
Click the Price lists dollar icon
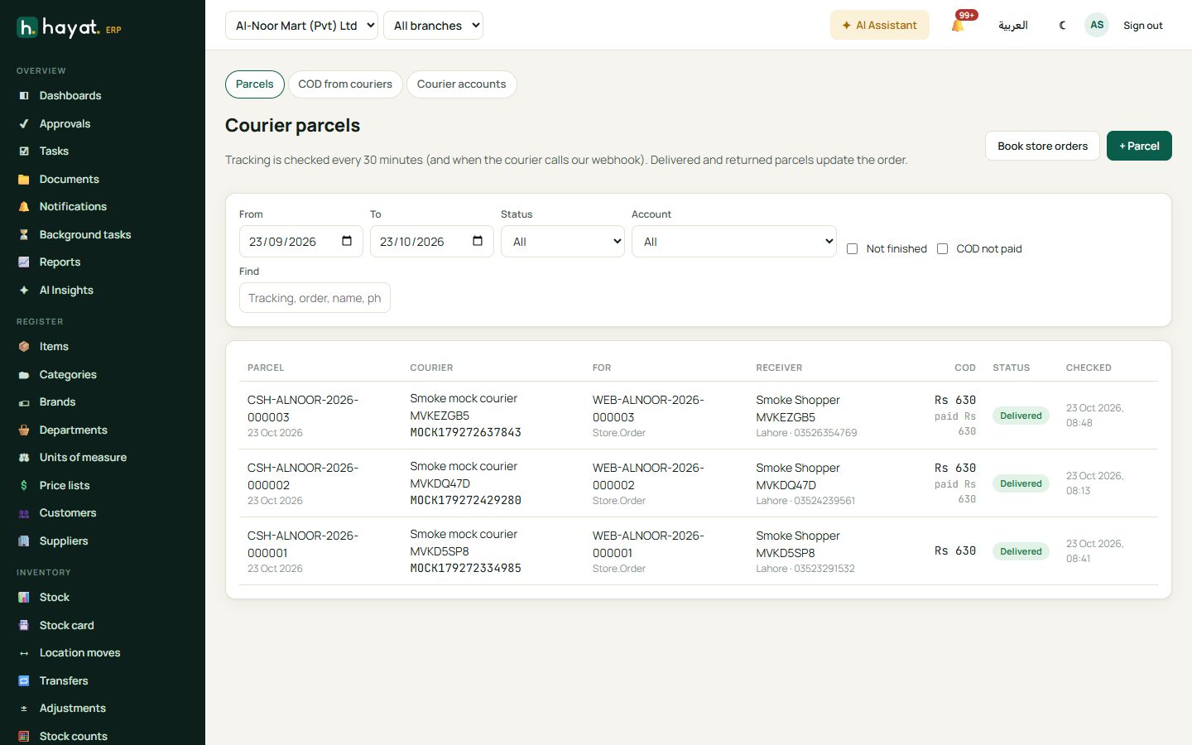[24, 486]
